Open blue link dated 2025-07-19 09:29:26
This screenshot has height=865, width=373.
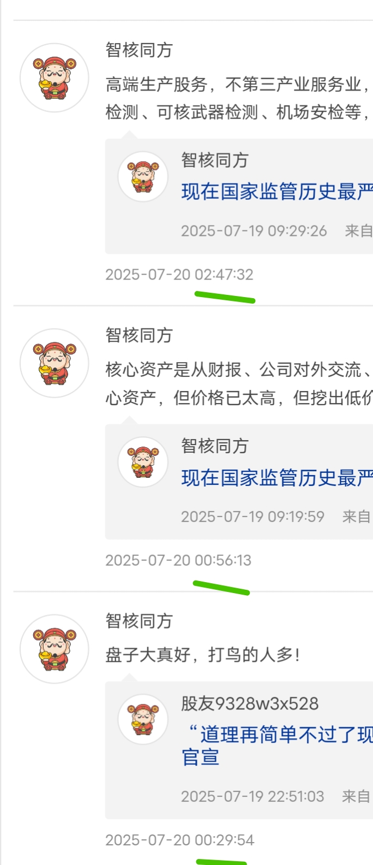[277, 192]
